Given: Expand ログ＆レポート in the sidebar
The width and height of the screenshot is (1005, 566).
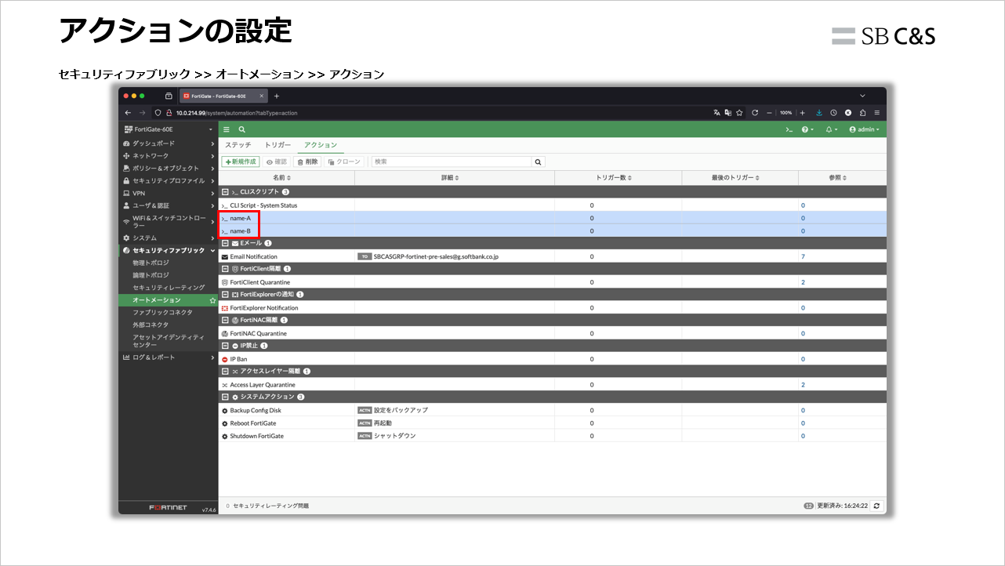Looking at the screenshot, I should 168,357.
